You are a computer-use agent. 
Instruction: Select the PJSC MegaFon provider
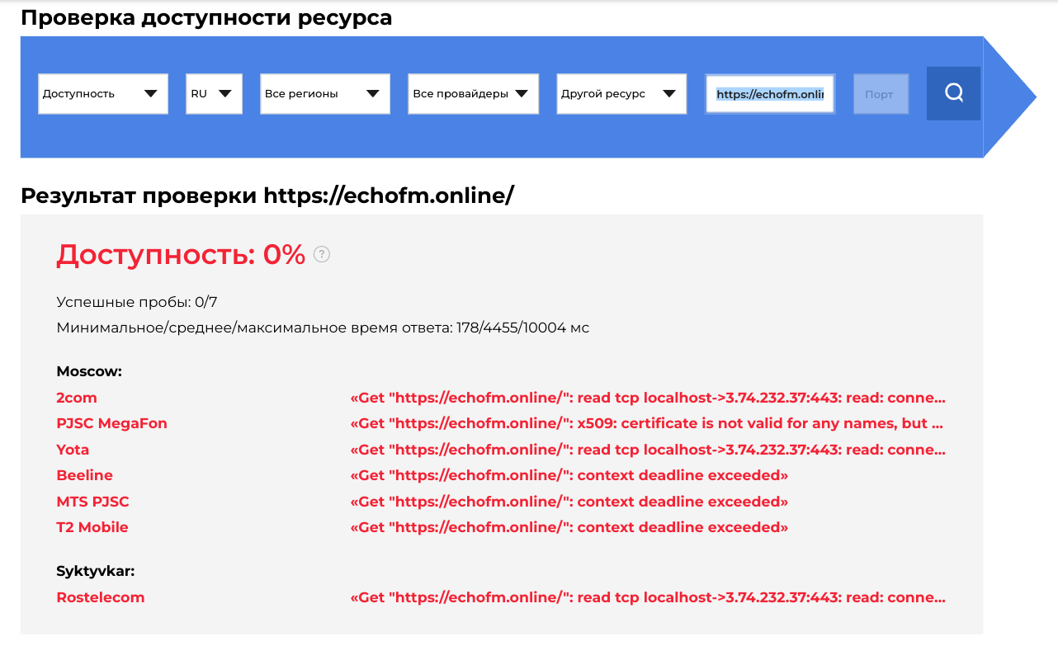[x=111, y=423]
